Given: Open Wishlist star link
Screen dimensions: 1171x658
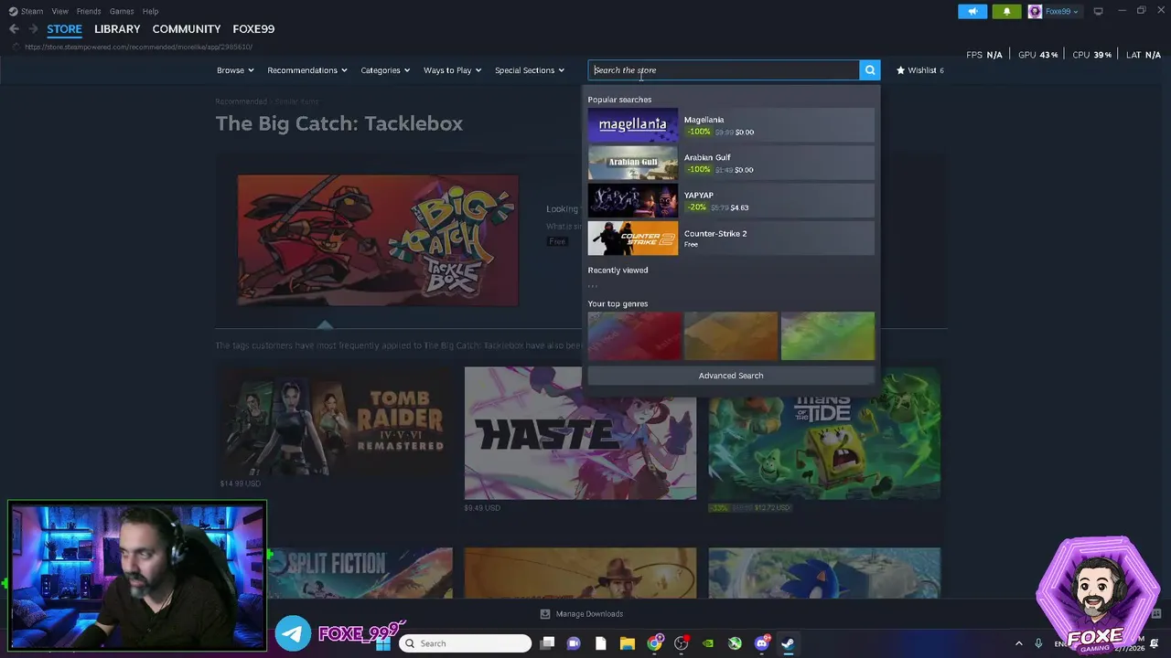Looking at the screenshot, I should coord(920,70).
